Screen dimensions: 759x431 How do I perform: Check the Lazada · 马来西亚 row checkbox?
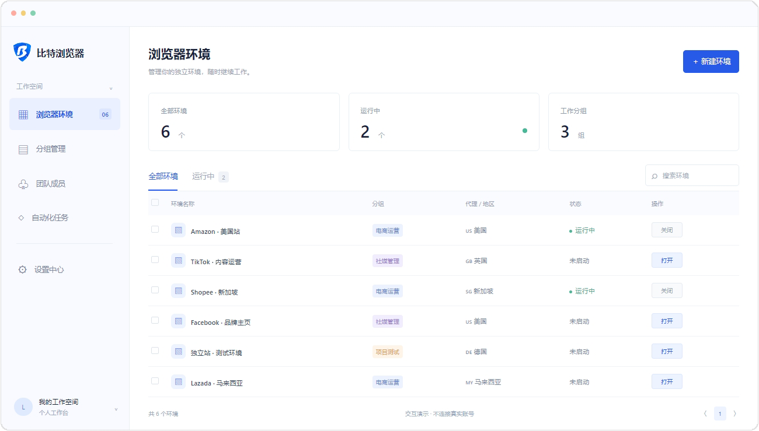click(155, 381)
